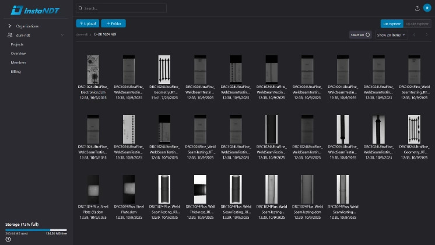The image size is (435, 245).
Task: Click the durr-ndt team icon
Action: point(10,35)
